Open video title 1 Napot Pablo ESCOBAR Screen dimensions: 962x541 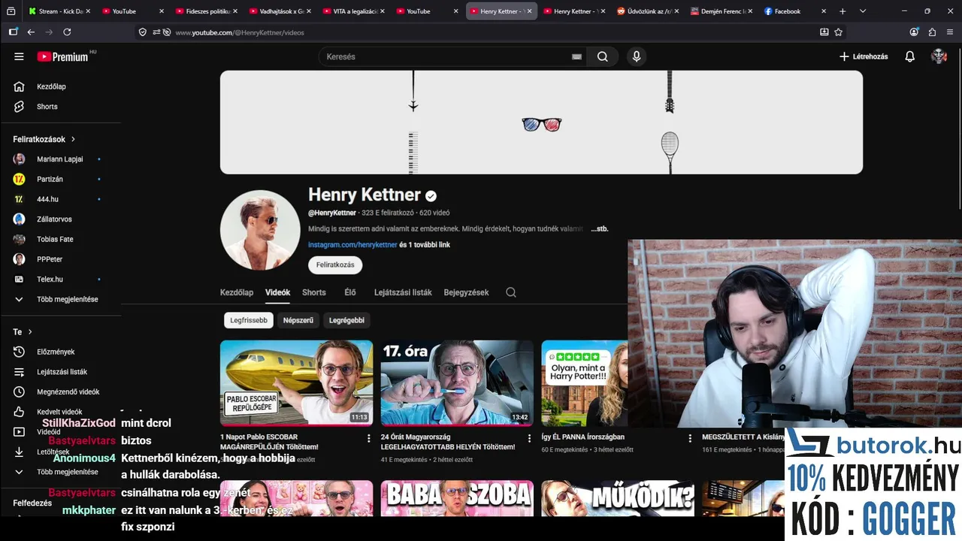point(269,442)
